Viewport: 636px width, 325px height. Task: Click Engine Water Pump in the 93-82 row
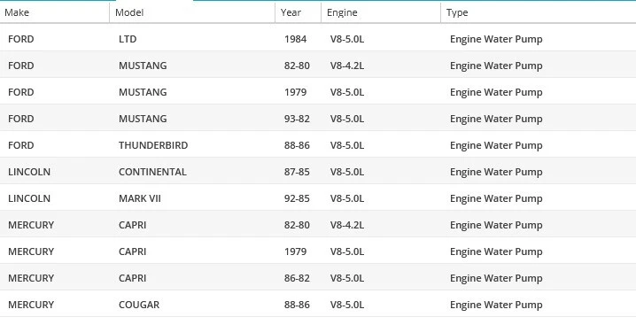pos(496,120)
